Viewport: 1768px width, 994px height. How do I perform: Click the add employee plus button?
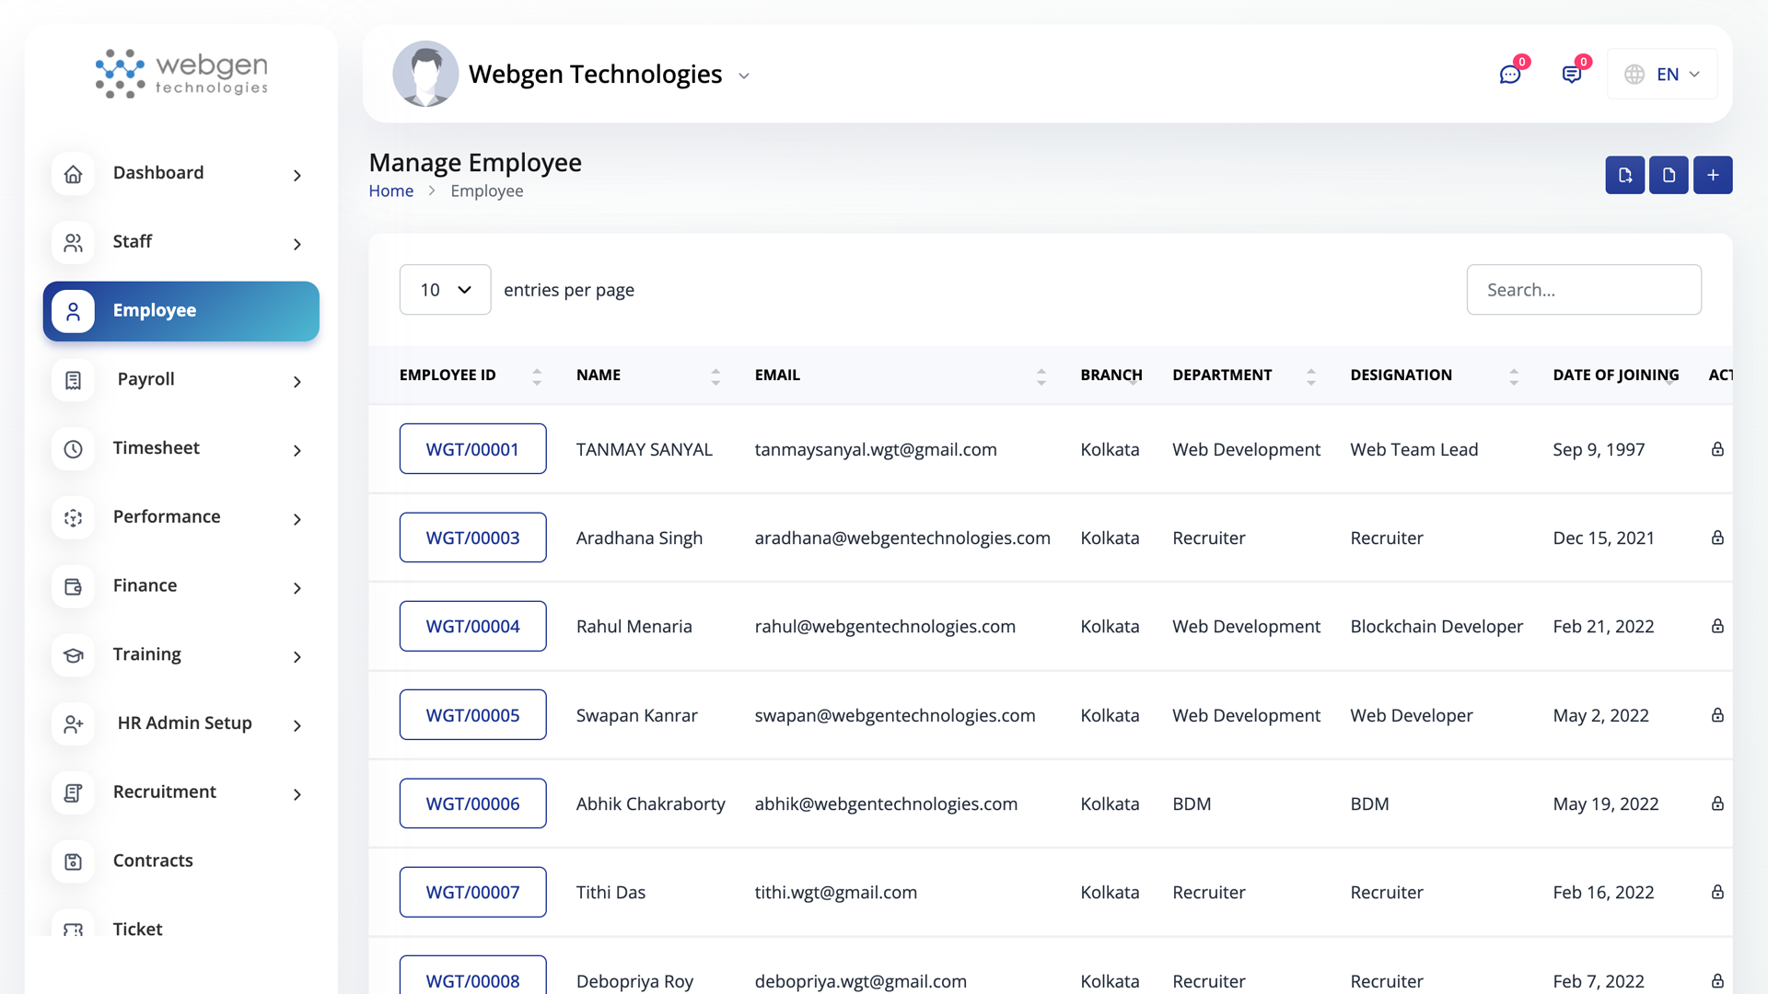coord(1713,175)
